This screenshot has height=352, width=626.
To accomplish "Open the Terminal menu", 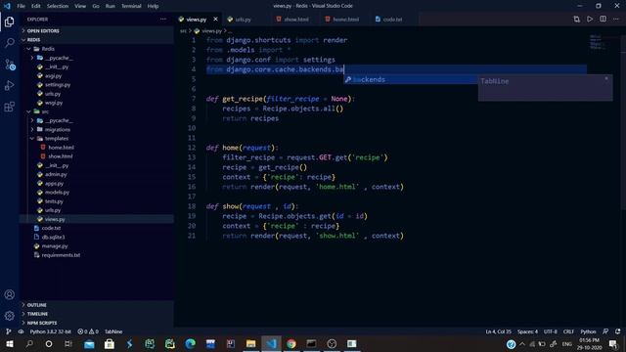I will [131, 6].
